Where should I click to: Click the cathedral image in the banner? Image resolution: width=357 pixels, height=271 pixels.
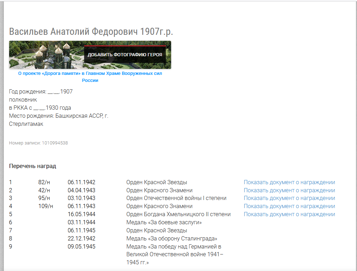point(46,55)
